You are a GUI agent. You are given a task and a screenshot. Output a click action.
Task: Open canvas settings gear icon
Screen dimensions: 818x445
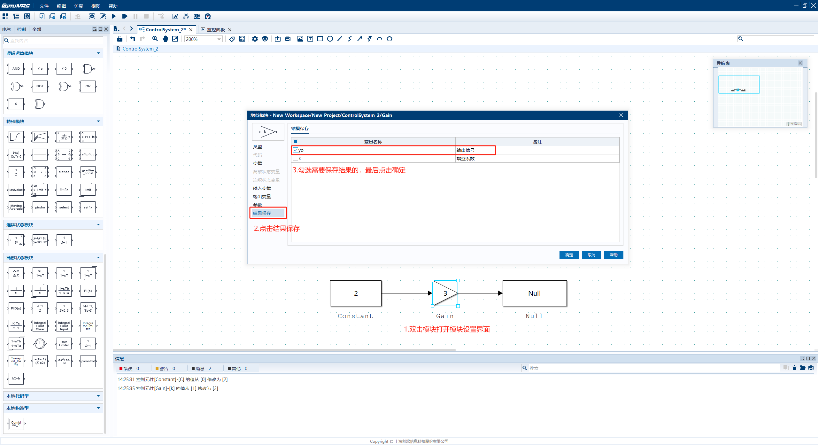click(x=255, y=39)
